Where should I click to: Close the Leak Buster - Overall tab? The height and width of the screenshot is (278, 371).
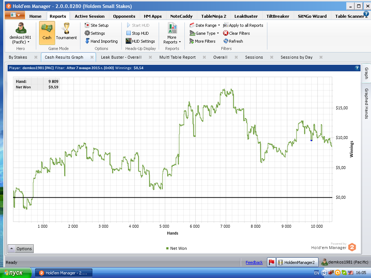[150, 57]
